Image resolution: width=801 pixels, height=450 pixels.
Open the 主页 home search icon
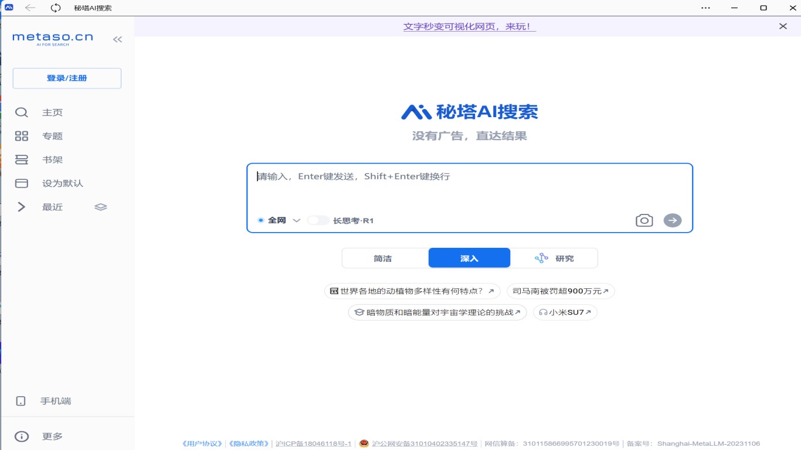pos(21,112)
